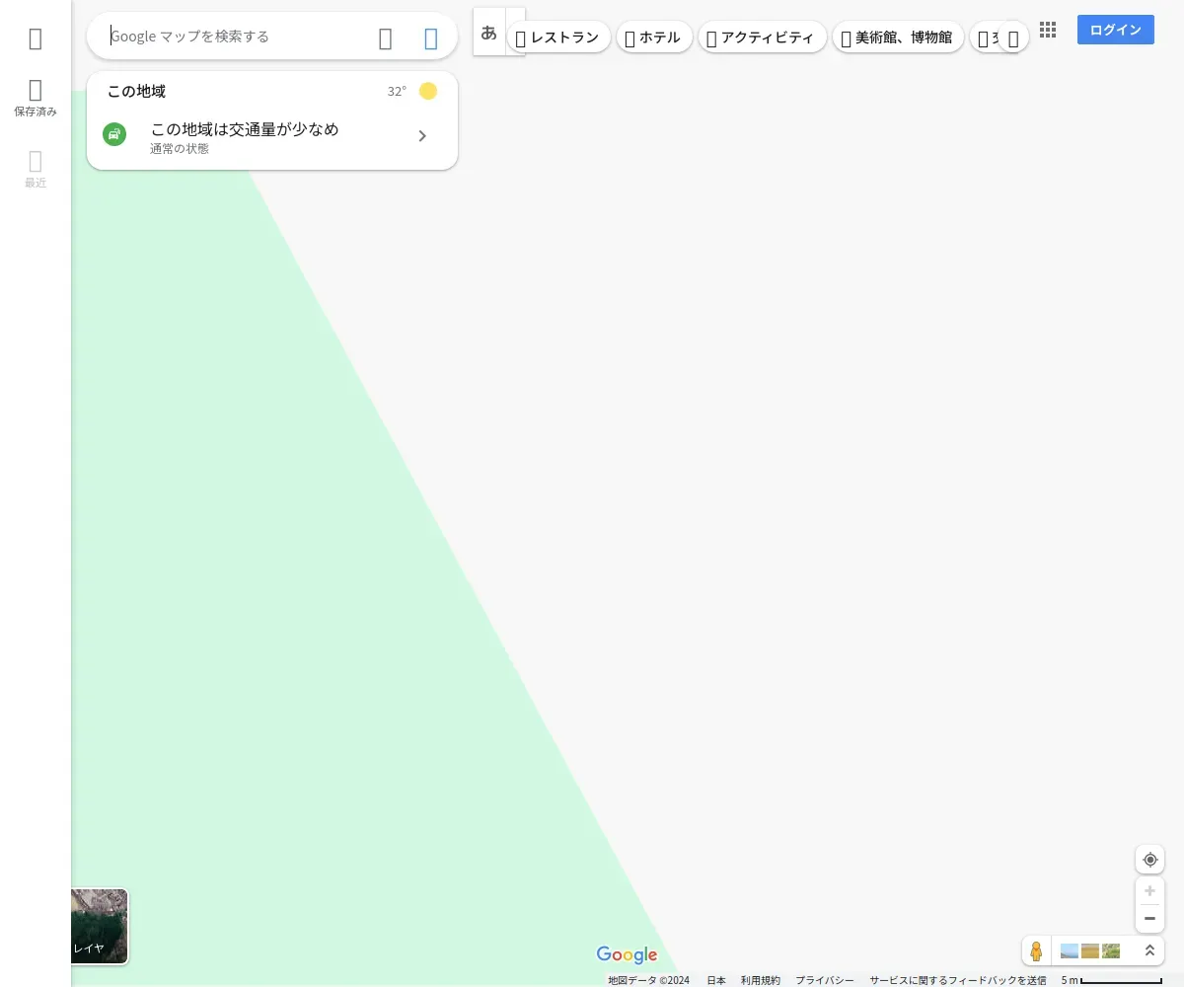Open the Recents (最近) panel
1184x987 pixels.
point(36,169)
